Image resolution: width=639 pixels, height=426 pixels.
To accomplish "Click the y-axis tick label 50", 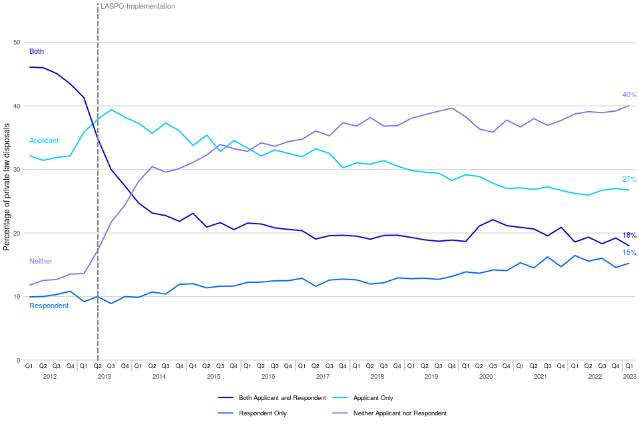I will (x=17, y=43).
